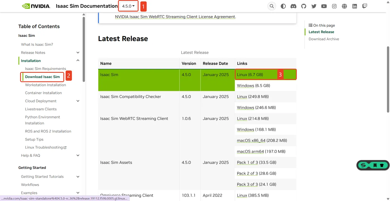The width and height of the screenshot is (390, 201).
Task: Open Isaac Sim Requirements page
Action: (45, 69)
